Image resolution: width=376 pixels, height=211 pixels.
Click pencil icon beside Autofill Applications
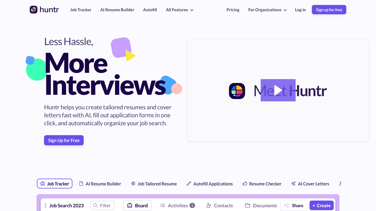(189, 184)
